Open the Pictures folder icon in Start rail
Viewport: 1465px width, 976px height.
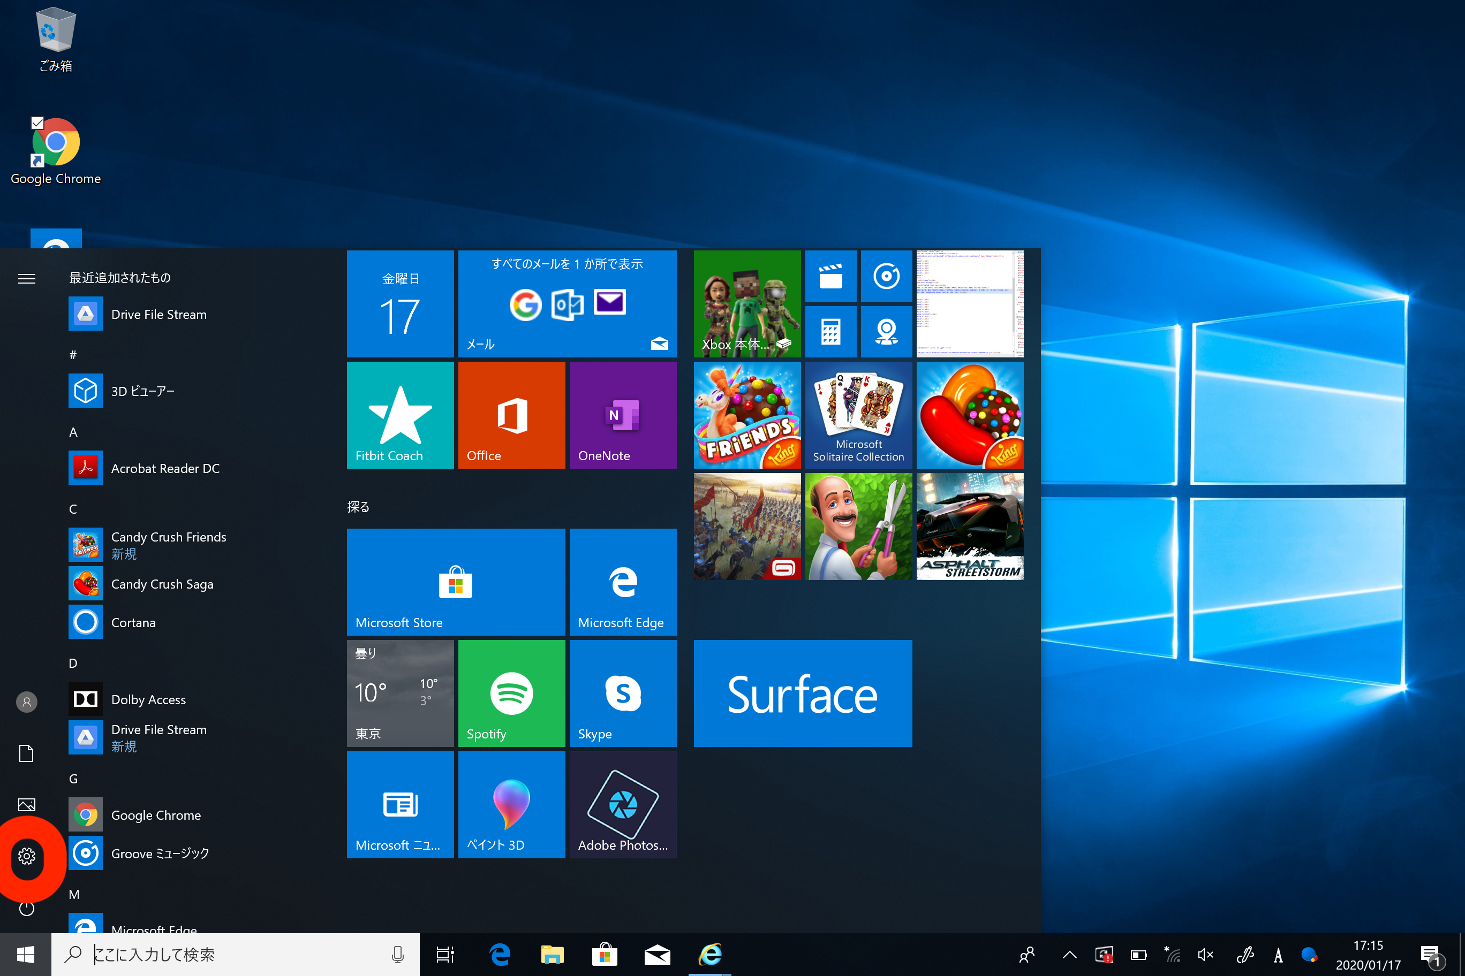coord(26,804)
